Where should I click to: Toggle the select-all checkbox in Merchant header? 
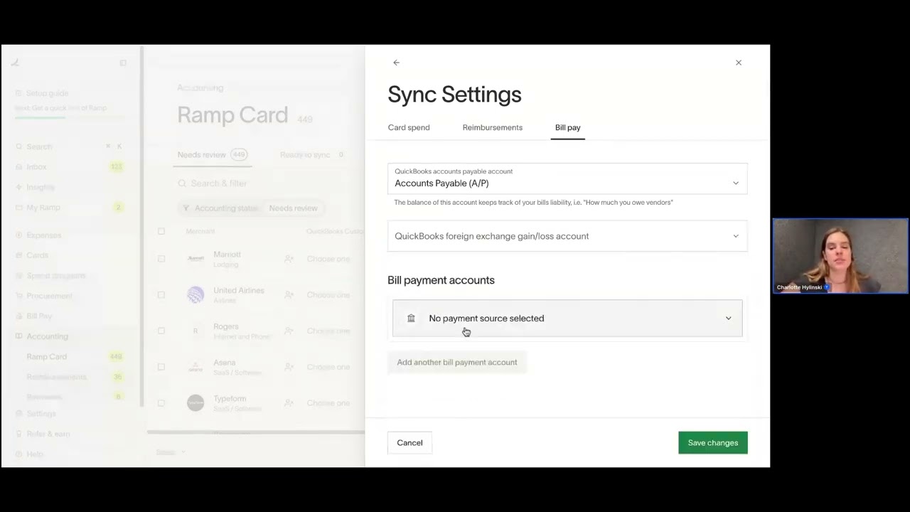tap(161, 231)
